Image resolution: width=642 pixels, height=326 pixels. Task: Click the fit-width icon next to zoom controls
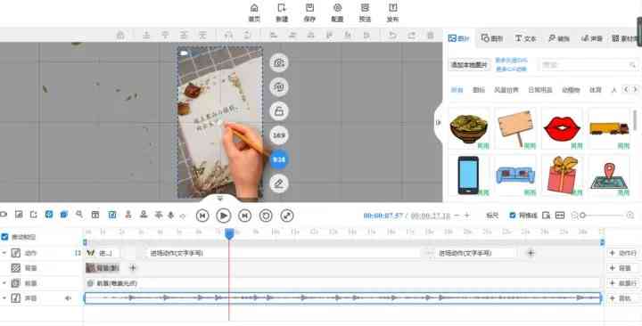tap(560, 216)
